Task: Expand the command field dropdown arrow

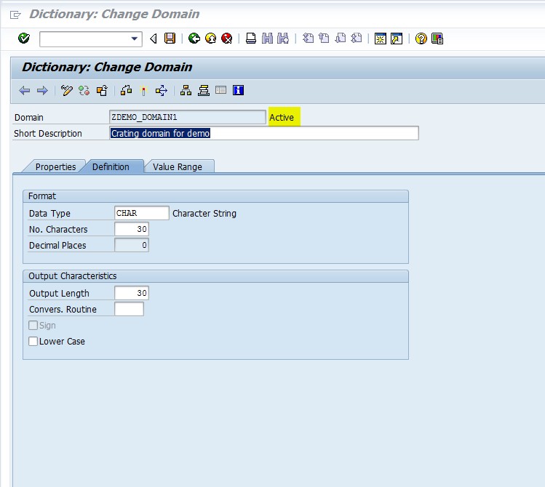Action: pos(134,39)
